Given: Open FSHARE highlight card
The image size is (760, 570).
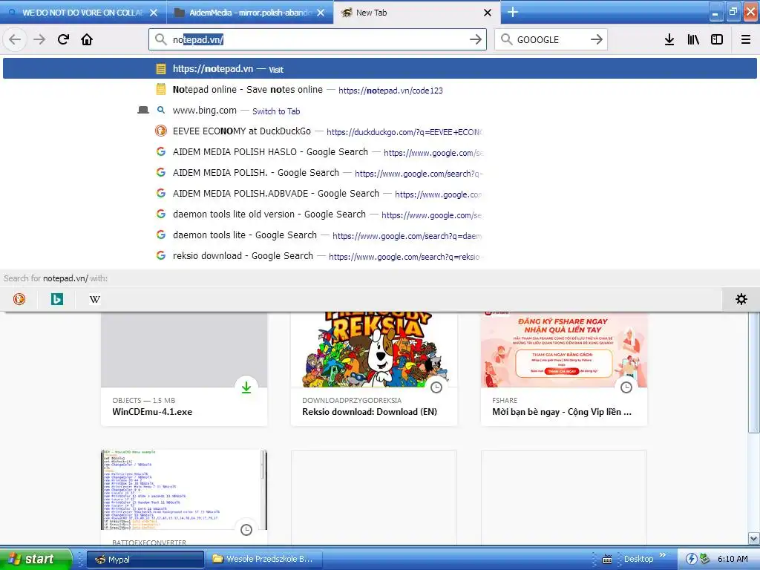Looking at the screenshot, I should tap(564, 370).
